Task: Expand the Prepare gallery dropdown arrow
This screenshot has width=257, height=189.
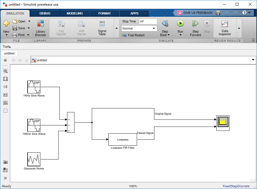Action: point(117,28)
